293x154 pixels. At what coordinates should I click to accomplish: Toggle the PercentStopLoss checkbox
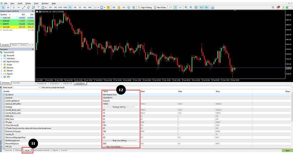(x=4, y=144)
